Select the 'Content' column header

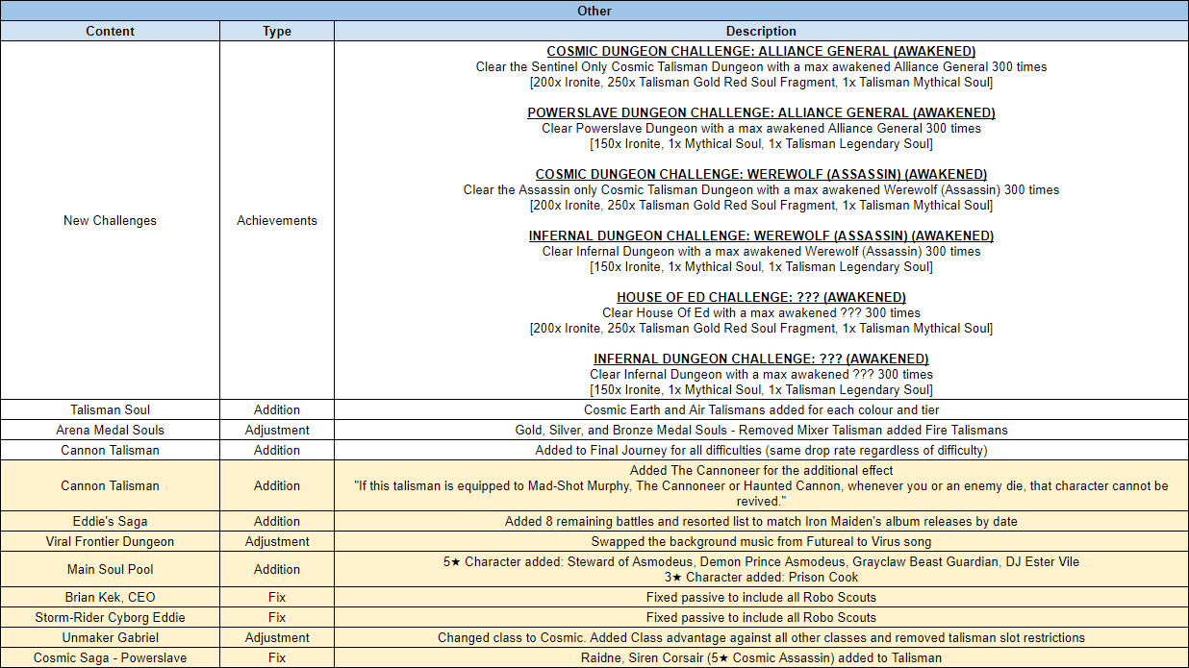pos(110,31)
